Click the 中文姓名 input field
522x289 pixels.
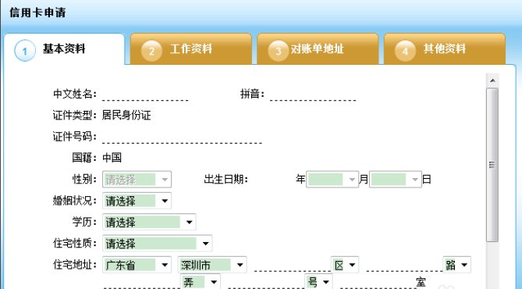click(145, 95)
